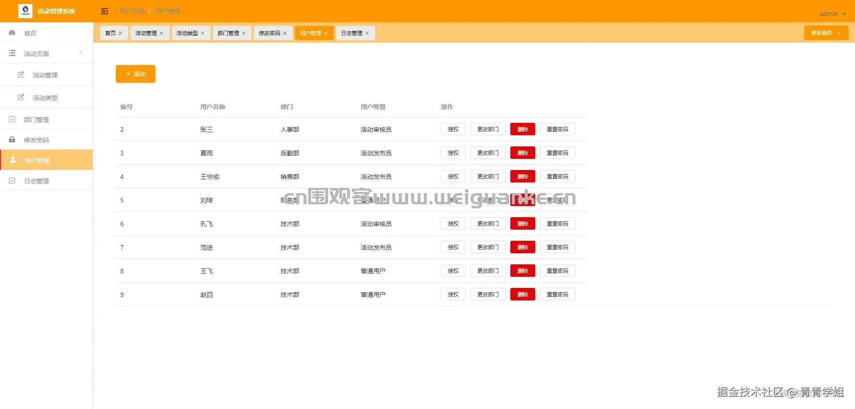Close the 活动管理 tab
Viewport: 855px width, 409px height.
[x=161, y=33]
